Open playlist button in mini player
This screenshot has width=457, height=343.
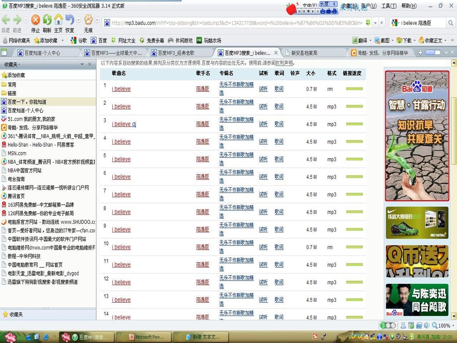click(318, 11)
